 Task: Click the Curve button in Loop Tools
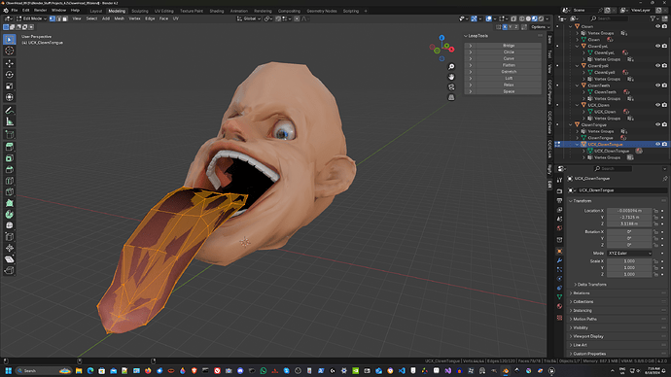coord(509,58)
